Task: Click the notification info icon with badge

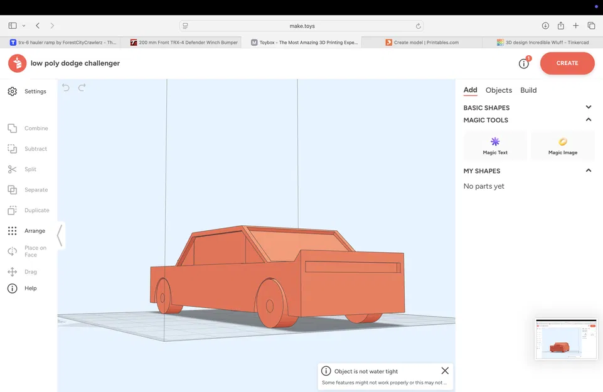Action: click(x=523, y=63)
